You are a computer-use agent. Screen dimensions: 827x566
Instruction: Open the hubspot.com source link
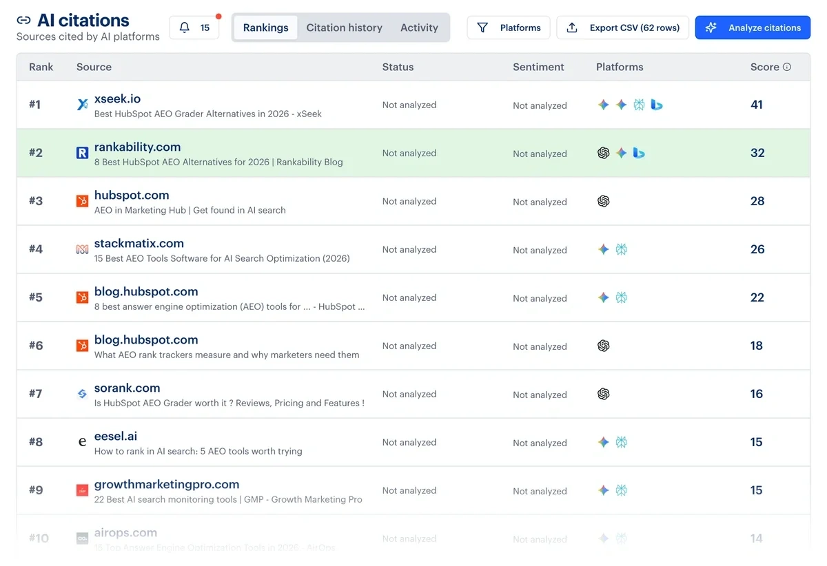pos(132,195)
